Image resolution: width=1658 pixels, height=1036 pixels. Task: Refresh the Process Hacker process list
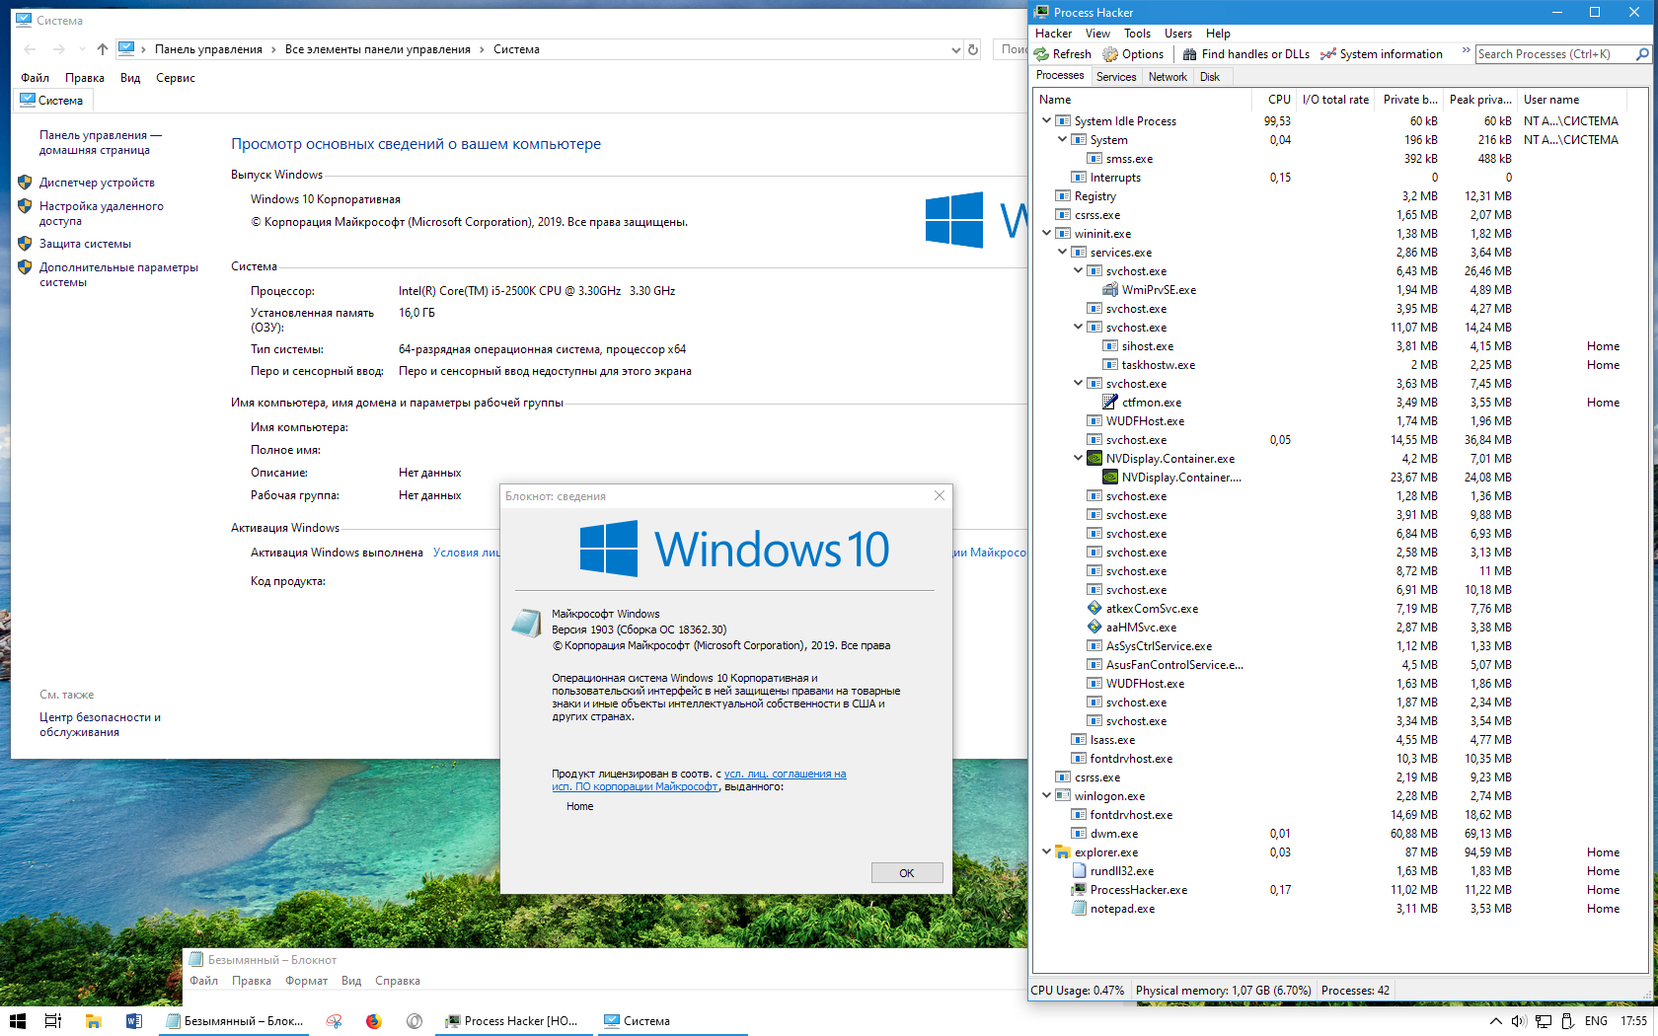pos(1062,54)
